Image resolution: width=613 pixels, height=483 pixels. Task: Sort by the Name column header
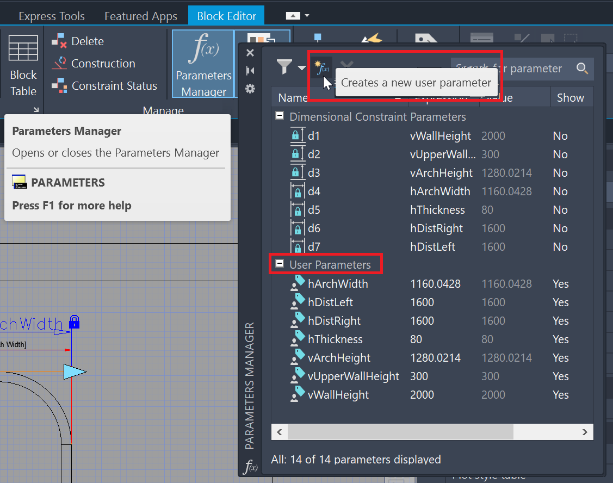pyautogui.click(x=339, y=97)
